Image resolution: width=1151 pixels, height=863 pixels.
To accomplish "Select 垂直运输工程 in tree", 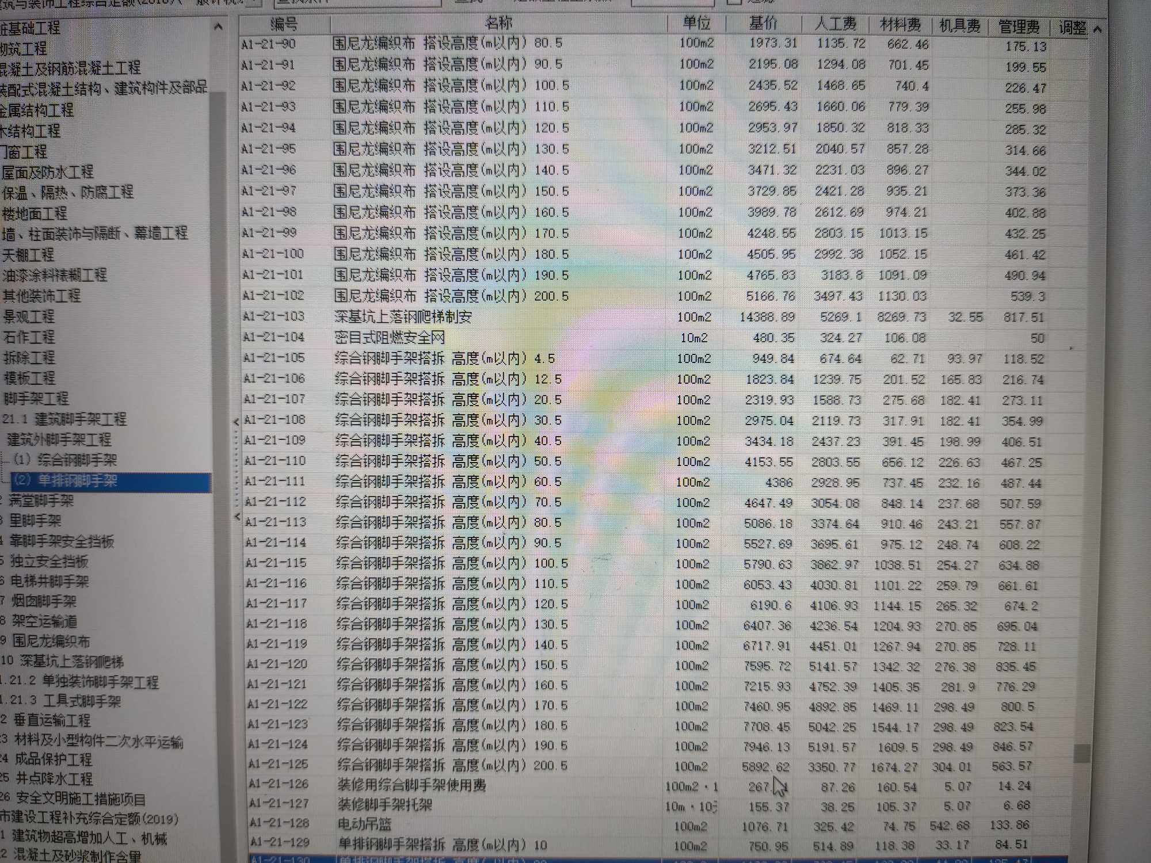I will point(52,720).
